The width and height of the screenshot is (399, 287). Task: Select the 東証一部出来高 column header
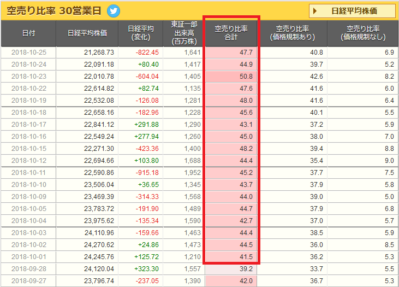tap(184, 33)
